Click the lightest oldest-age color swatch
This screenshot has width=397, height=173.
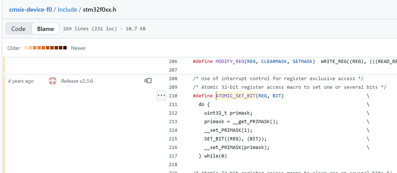[x=26, y=48]
